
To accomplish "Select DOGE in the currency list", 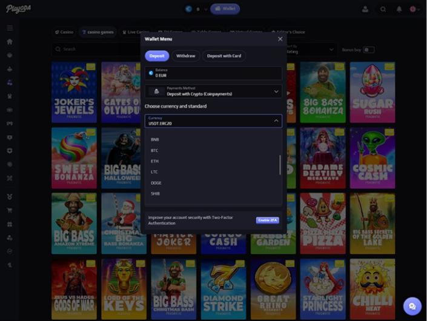I will 156,183.
